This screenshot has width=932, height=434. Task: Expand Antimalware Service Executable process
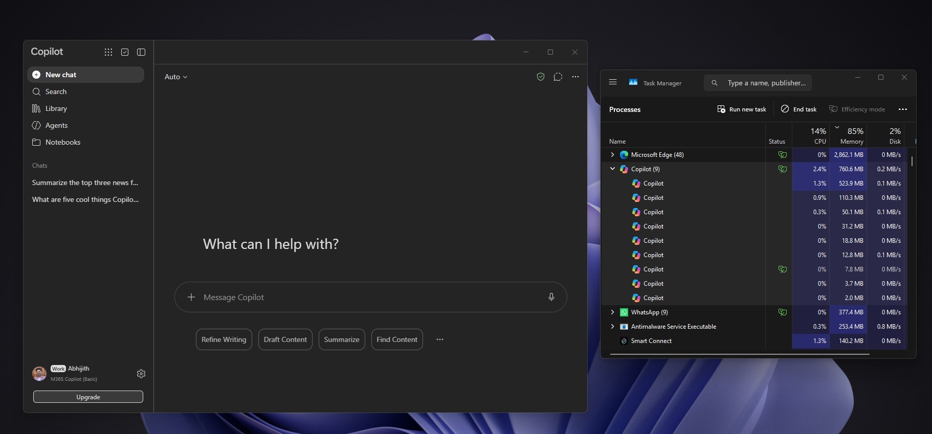click(612, 326)
